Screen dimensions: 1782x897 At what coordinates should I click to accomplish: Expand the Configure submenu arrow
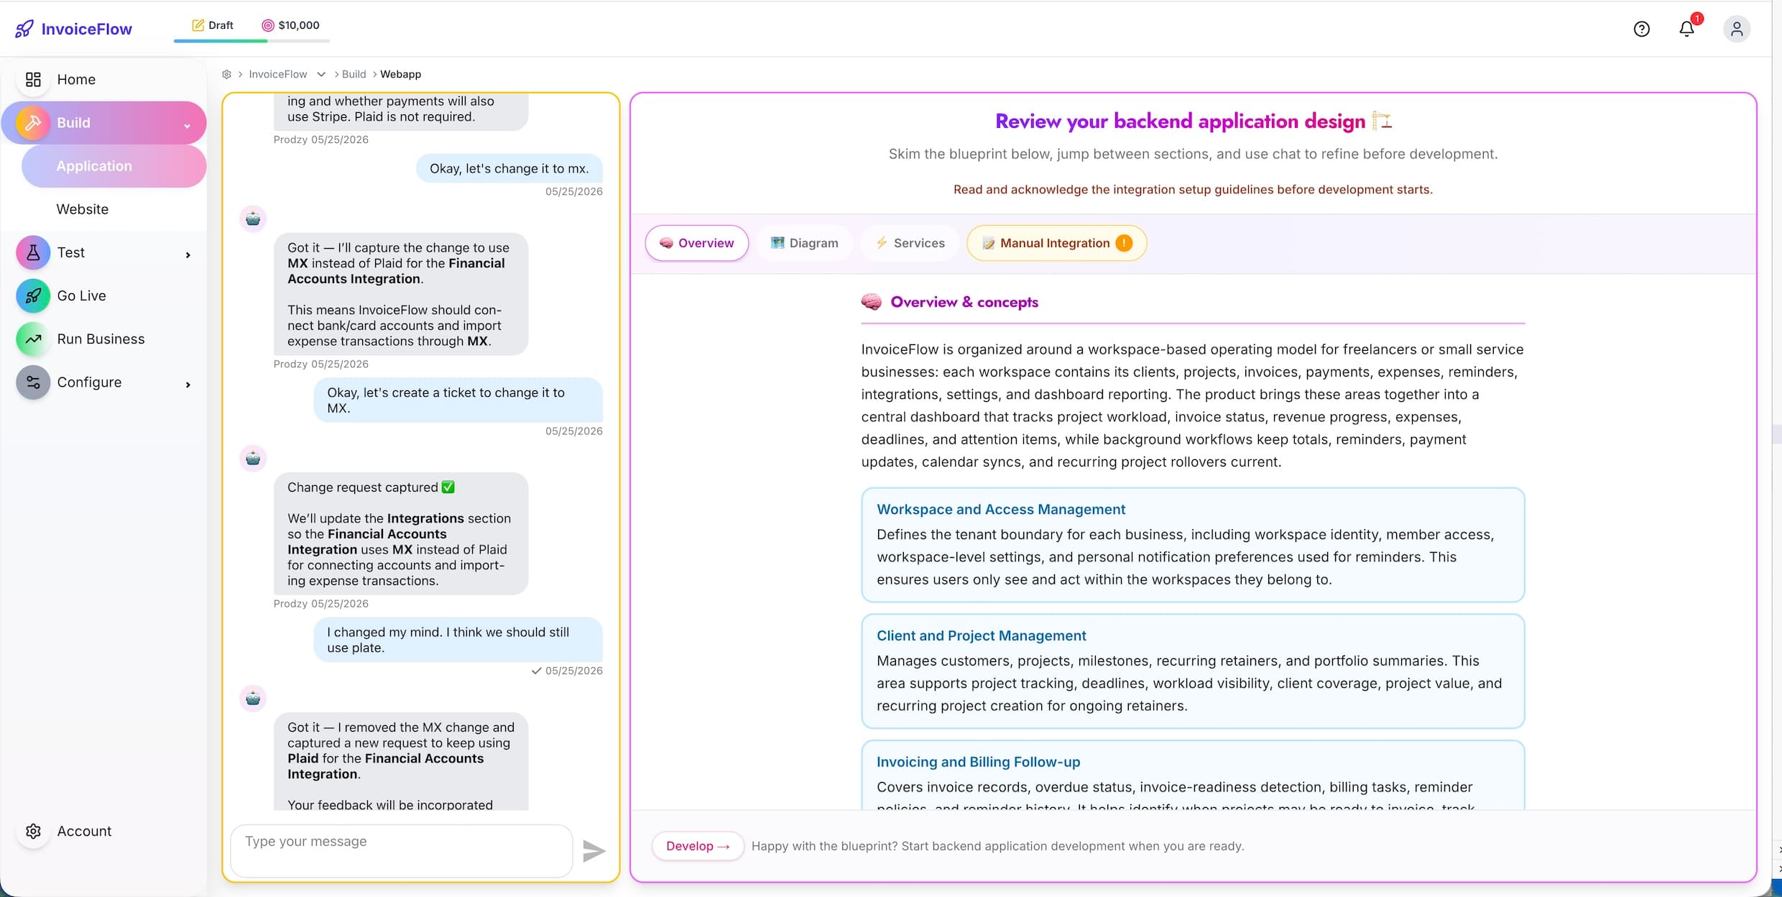click(188, 385)
